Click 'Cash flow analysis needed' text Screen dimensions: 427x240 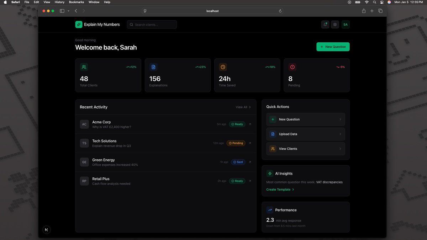(x=111, y=184)
